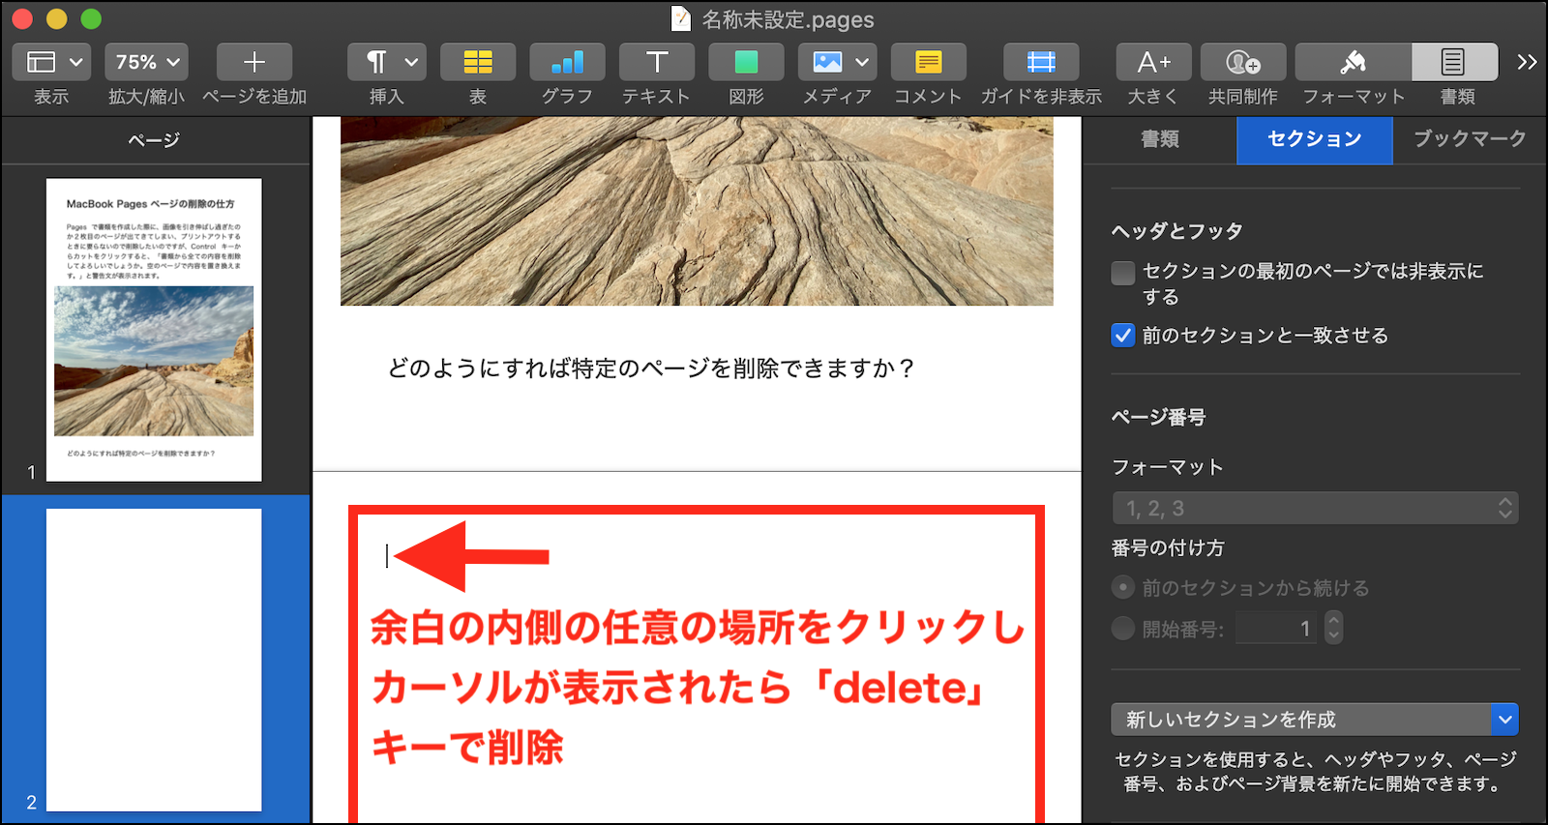The image size is (1548, 825).
Task: Insert a table using 表 icon
Action: tap(478, 62)
